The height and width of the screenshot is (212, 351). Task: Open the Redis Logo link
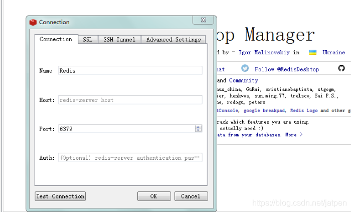coord(304,111)
